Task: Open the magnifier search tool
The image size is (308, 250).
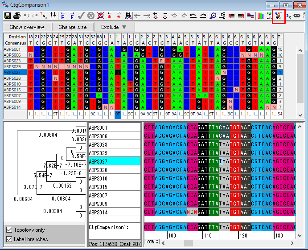Action: [213, 16]
